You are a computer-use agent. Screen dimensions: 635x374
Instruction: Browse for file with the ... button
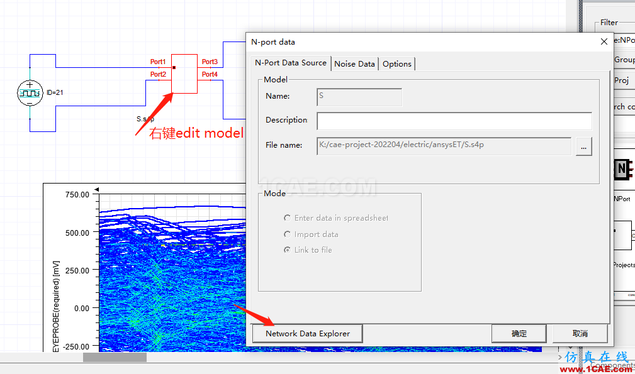pos(583,146)
